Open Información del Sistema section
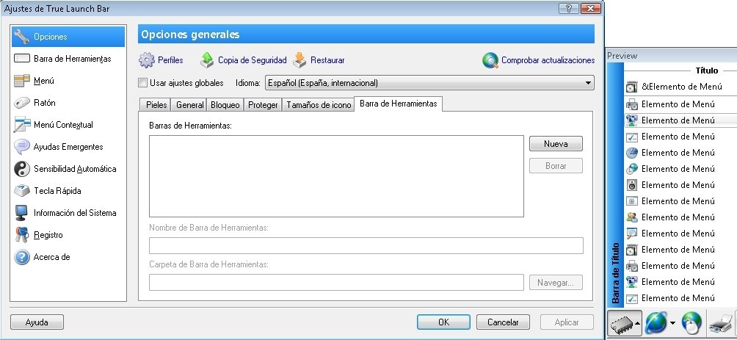Viewport: 737px width, 340px height. (68, 213)
